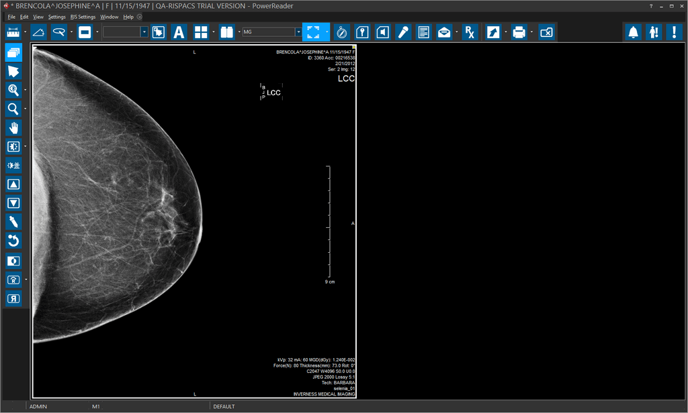Select the ruler measurement tool
688x413 pixels.
pyautogui.click(x=13, y=32)
